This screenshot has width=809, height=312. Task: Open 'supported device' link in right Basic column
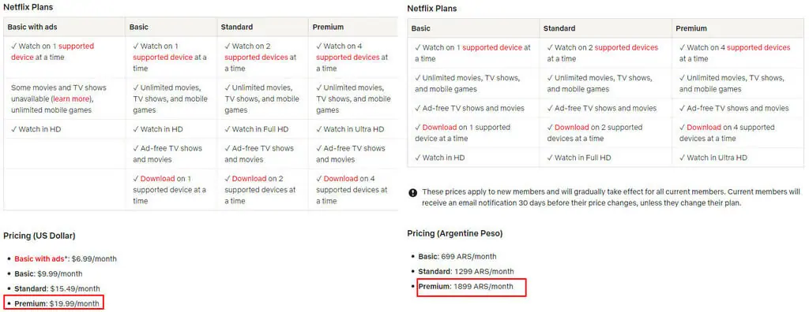[492, 47]
